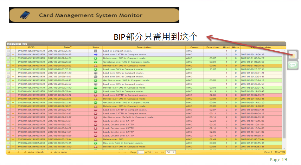
Task: Expand the 2017-02-18 08:26:02 row with plus
Action: 13,128
